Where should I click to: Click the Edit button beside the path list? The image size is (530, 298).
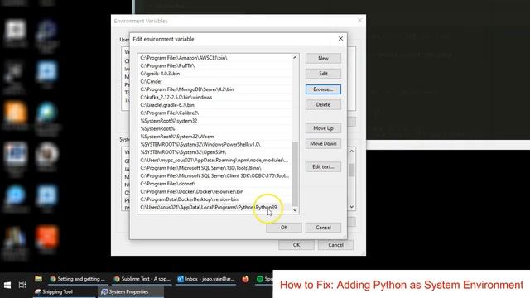click(323, 74)
